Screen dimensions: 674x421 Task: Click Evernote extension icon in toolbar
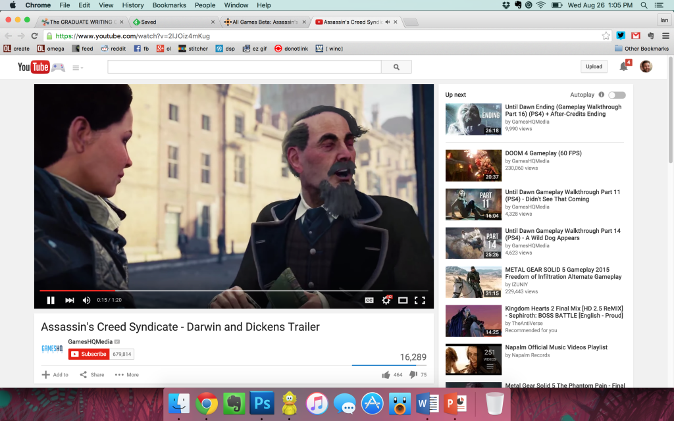[x=651, y=36]
